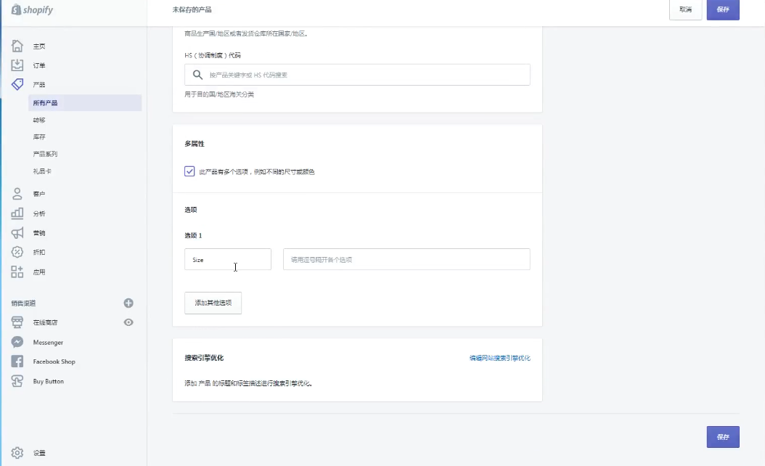This screenshot has height=466, width=765.
Task: Open the Orders (订单) icon in sidebar
Action: click(x=17, y=65)
